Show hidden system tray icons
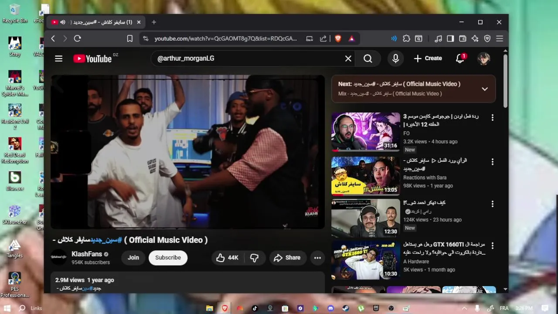The image size is (558, 314). coord(464,308)
